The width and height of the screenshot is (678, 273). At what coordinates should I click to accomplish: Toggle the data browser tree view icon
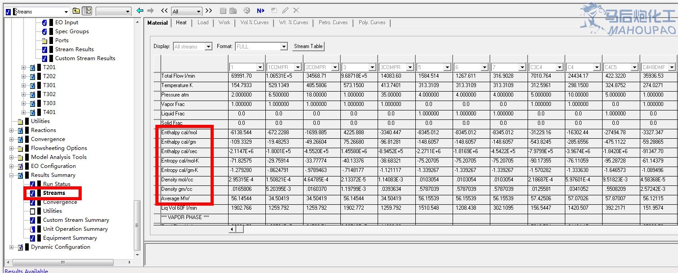(87, 11)
